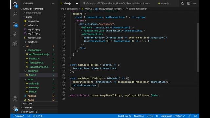Open AddTransactions.js file

pos(39,54)
